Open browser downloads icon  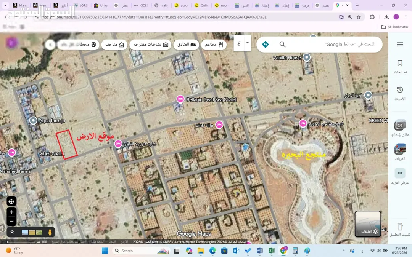[x=386, y=17]
